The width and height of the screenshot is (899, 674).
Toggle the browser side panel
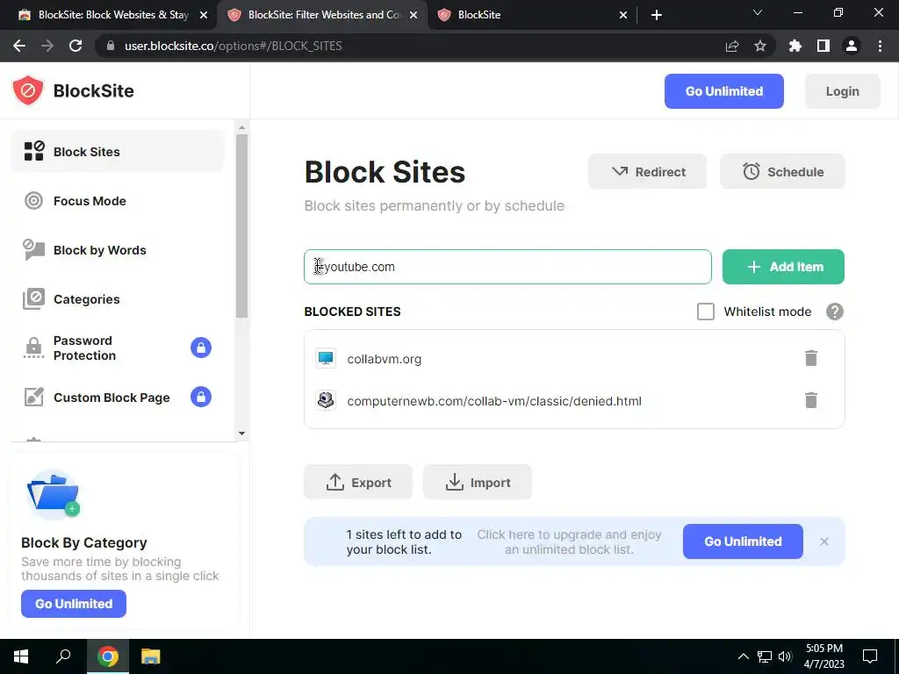[x=823, y=46]
